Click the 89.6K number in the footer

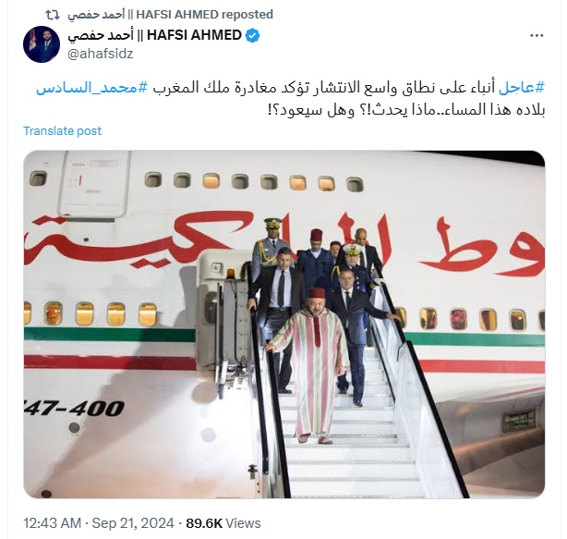click(204, 523)
